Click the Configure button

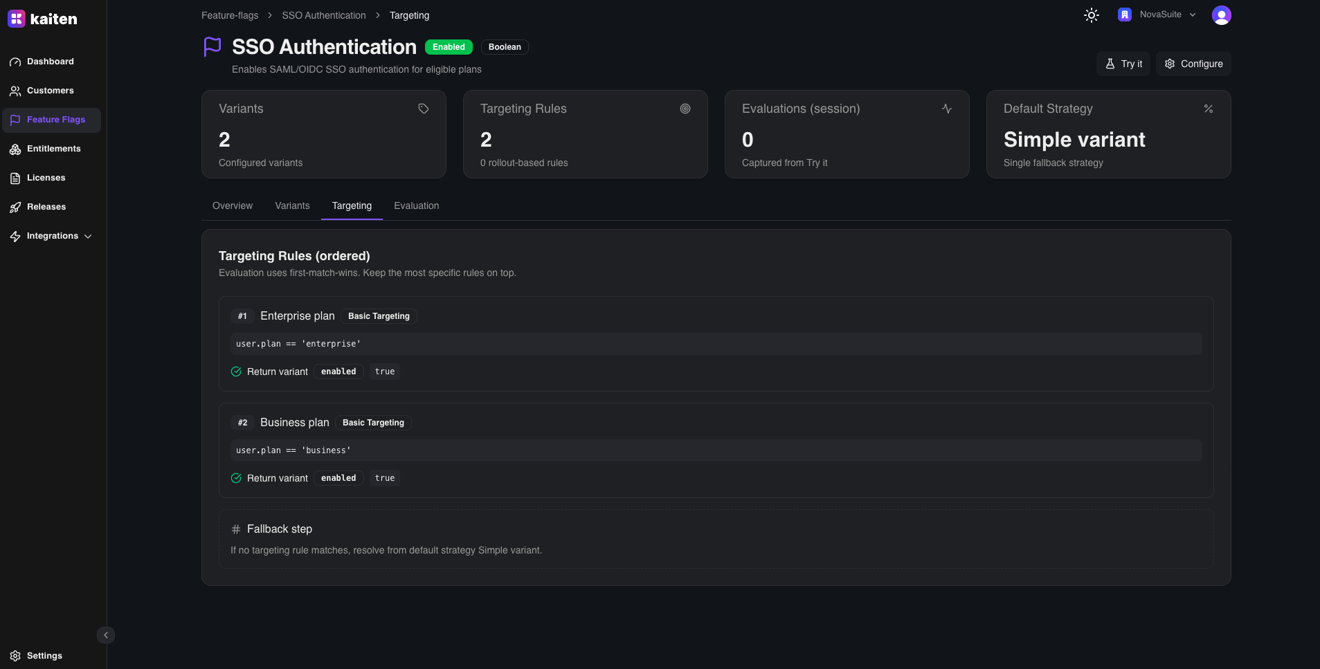coord(1193,64)
